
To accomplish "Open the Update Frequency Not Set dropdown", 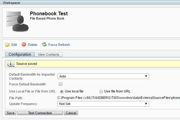I will point(103,104).
